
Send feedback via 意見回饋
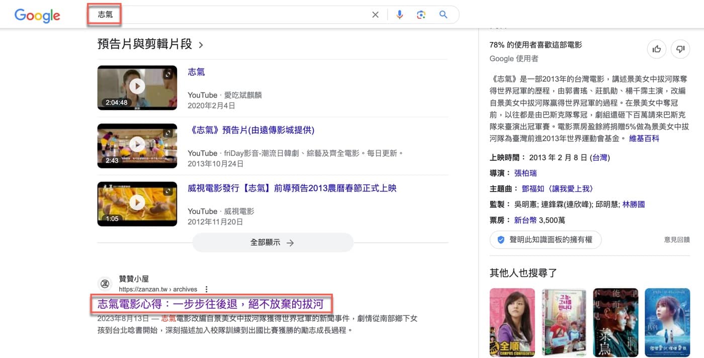pos(677,240)
